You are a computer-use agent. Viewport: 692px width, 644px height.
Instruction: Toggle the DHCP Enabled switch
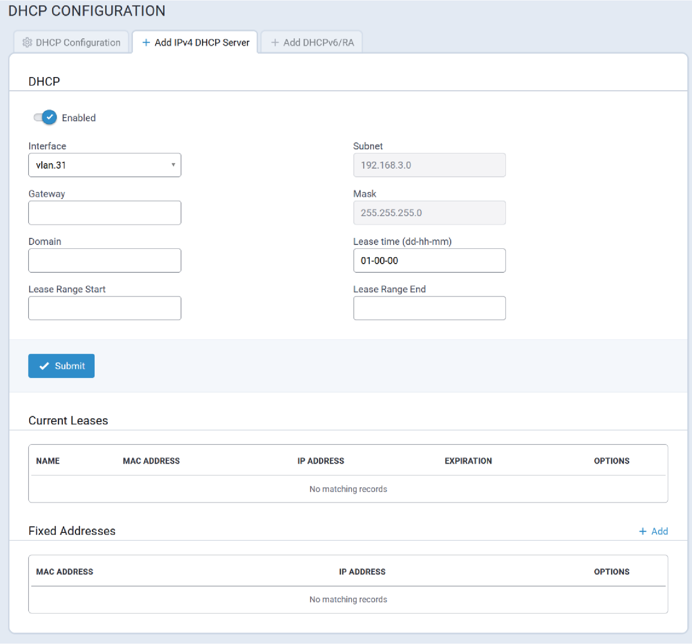coord(45,117)
